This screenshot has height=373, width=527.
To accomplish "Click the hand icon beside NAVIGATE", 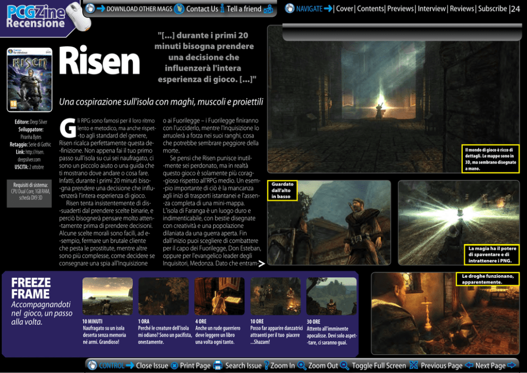I will 290,8.
